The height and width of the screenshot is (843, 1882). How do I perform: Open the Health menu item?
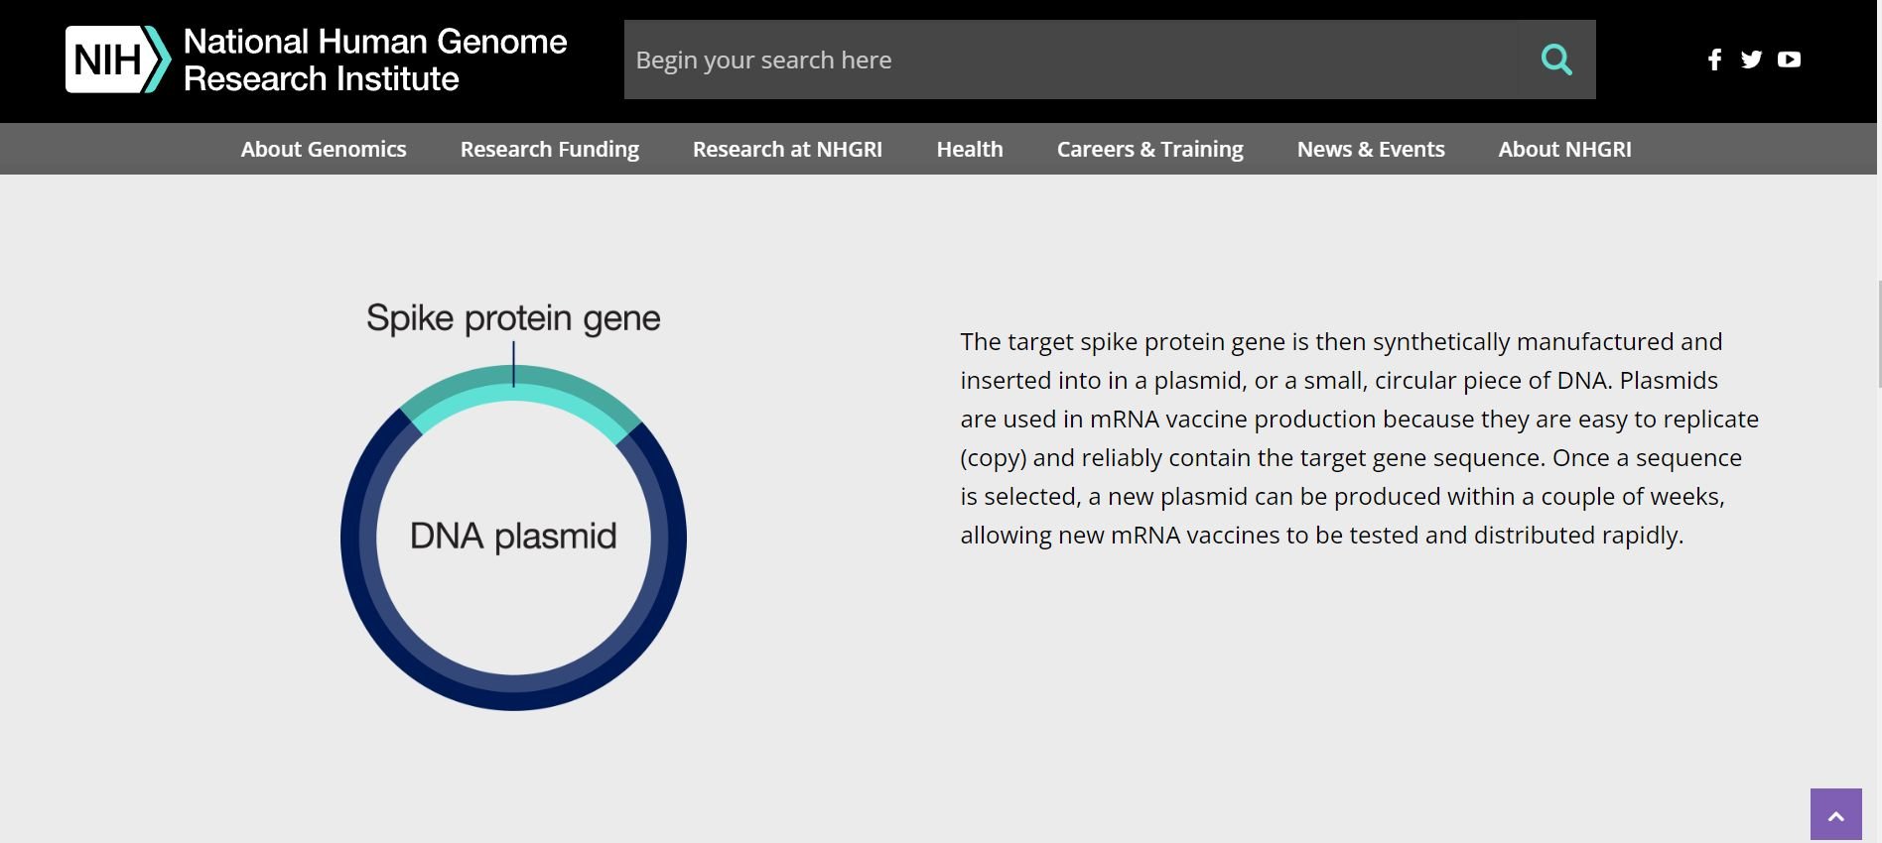click(x=969, y=149)
